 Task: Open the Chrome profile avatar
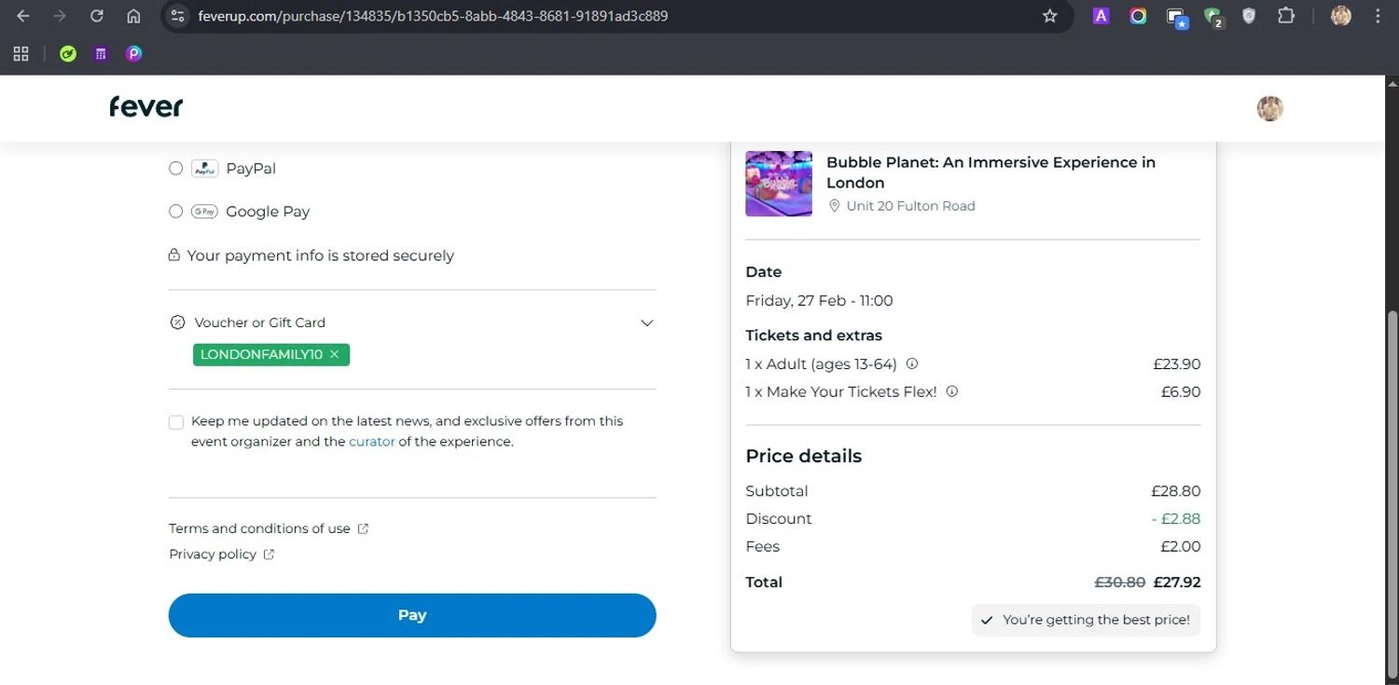point(1341,16)
